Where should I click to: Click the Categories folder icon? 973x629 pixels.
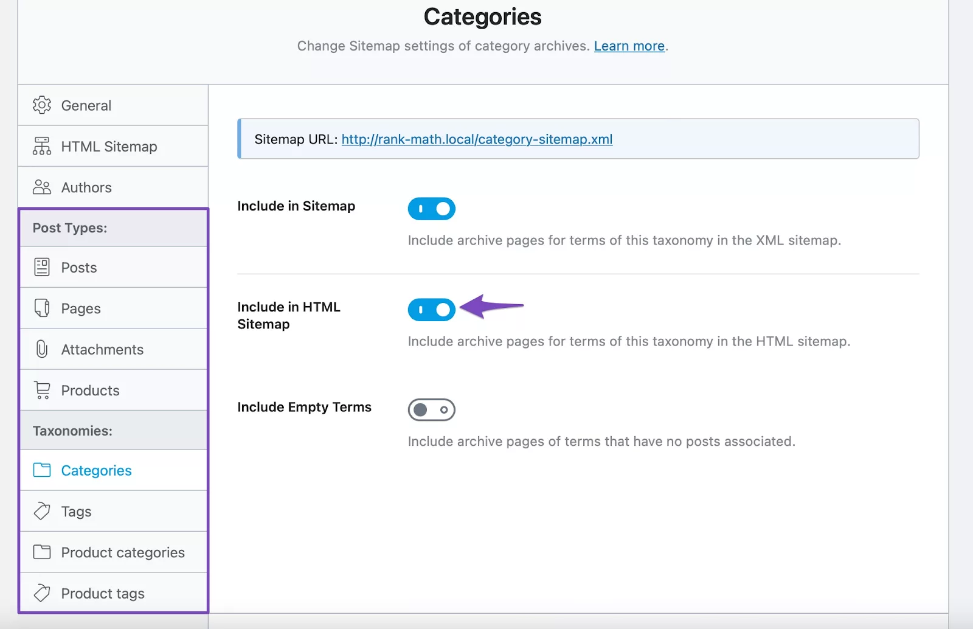(42, 470)
